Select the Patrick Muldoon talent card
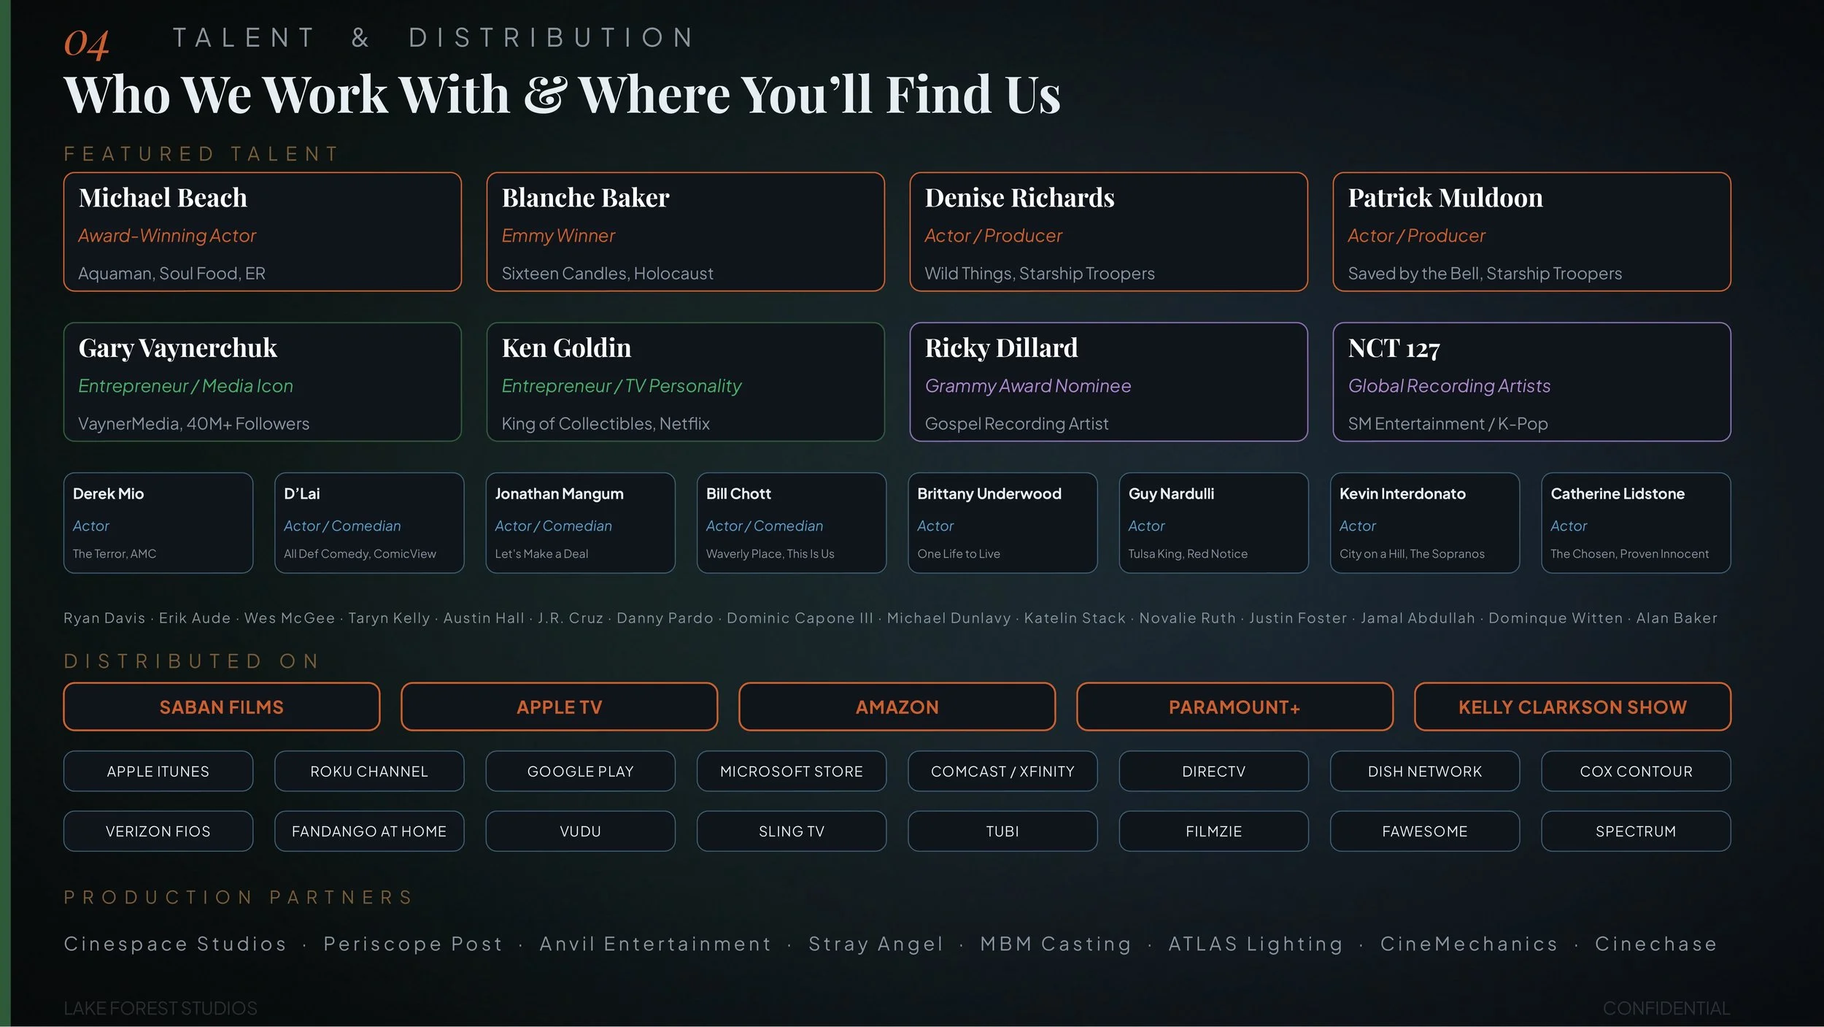This screenshot has width=1824, height=1027. pyautogui.click(x=1532, y=232)
